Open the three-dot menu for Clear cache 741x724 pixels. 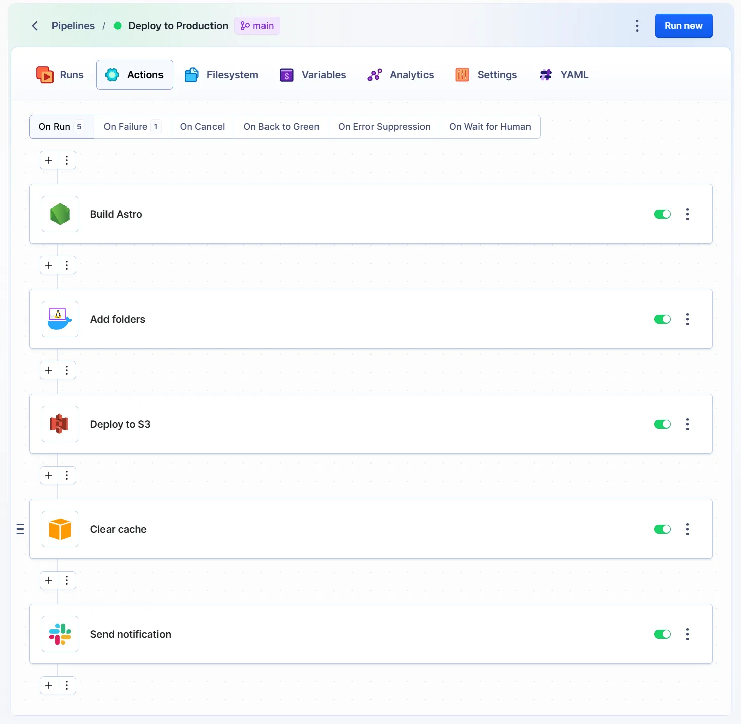click(687, 529)
